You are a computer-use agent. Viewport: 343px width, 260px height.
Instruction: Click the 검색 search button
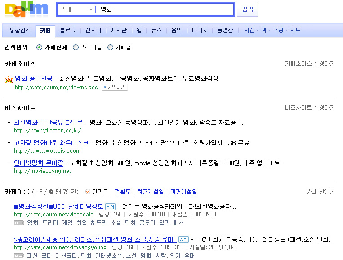click(247, 9)
